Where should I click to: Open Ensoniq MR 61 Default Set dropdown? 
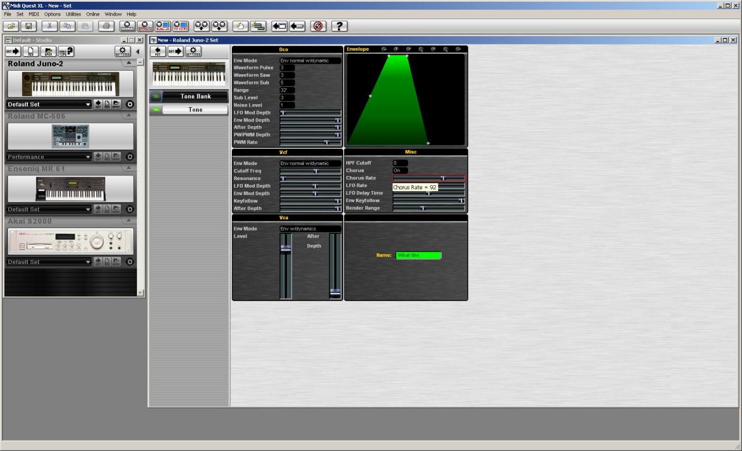coord(49,209)
